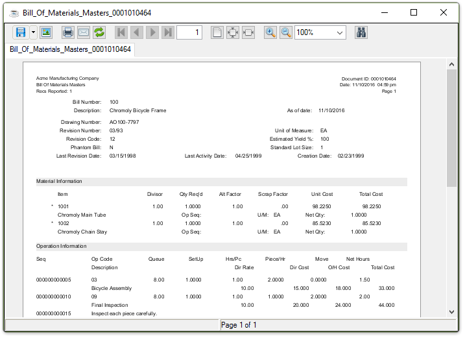
Task: Send the report via the email envelope icon
Action: pos(84,32)
